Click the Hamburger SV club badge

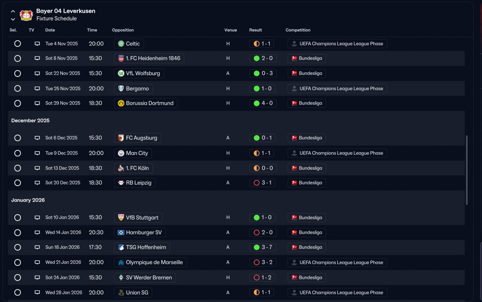(121, 232)
